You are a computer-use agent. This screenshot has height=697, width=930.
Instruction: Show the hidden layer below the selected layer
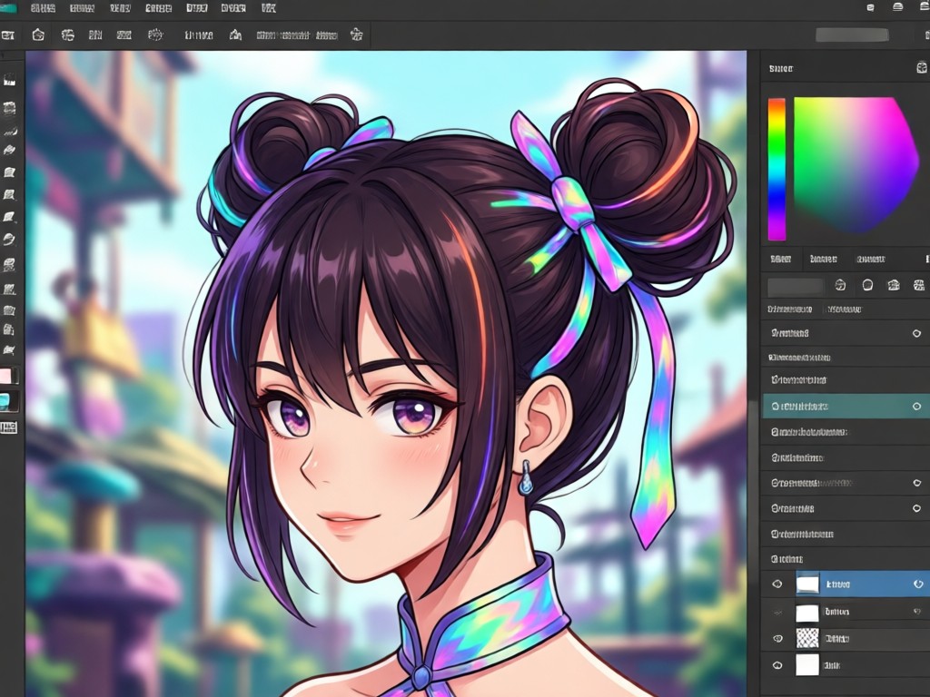(x=777, y=613)
